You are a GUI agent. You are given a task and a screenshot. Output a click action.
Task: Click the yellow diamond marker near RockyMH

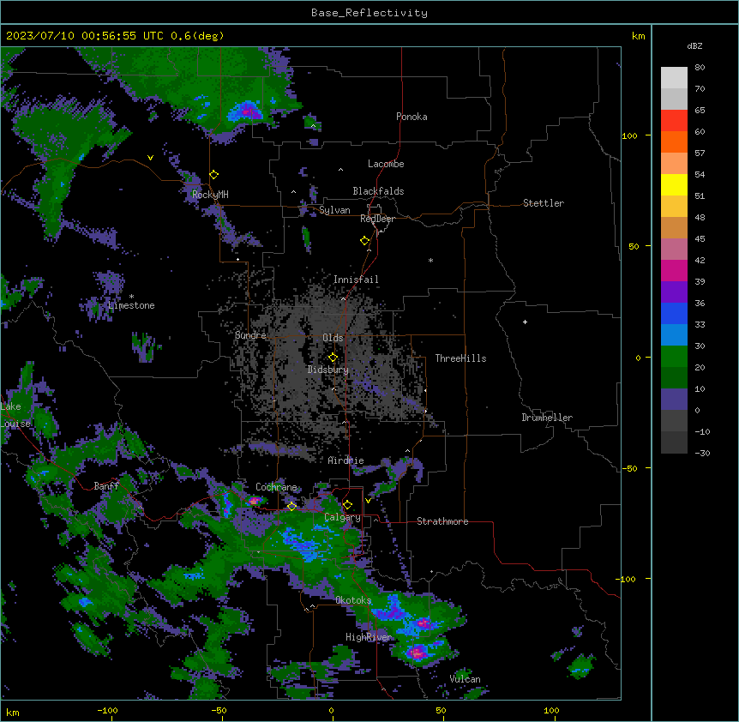pos(214,175)
